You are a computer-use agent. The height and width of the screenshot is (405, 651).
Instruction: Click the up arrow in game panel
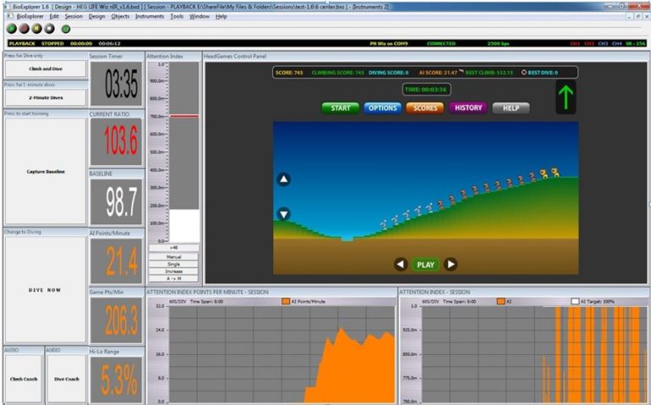click(x=284, y=180)
